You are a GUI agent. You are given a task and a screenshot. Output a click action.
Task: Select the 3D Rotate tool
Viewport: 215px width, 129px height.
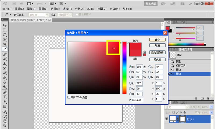5,112
